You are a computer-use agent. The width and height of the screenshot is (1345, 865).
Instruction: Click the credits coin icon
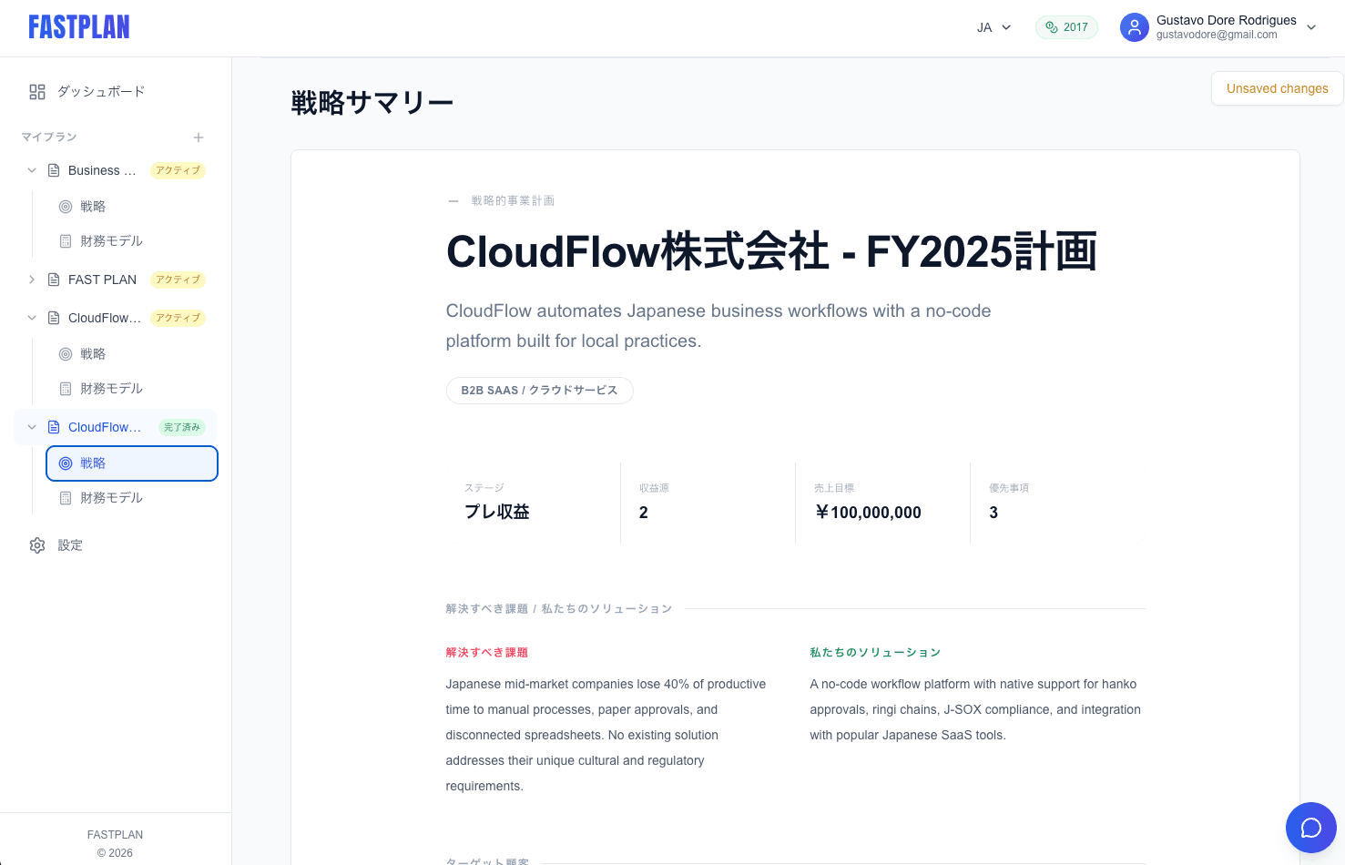pos(1052,27)
